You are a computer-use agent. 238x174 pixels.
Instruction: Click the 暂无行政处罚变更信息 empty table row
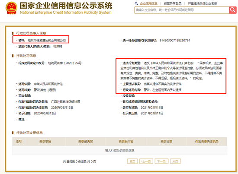[119, 150]
